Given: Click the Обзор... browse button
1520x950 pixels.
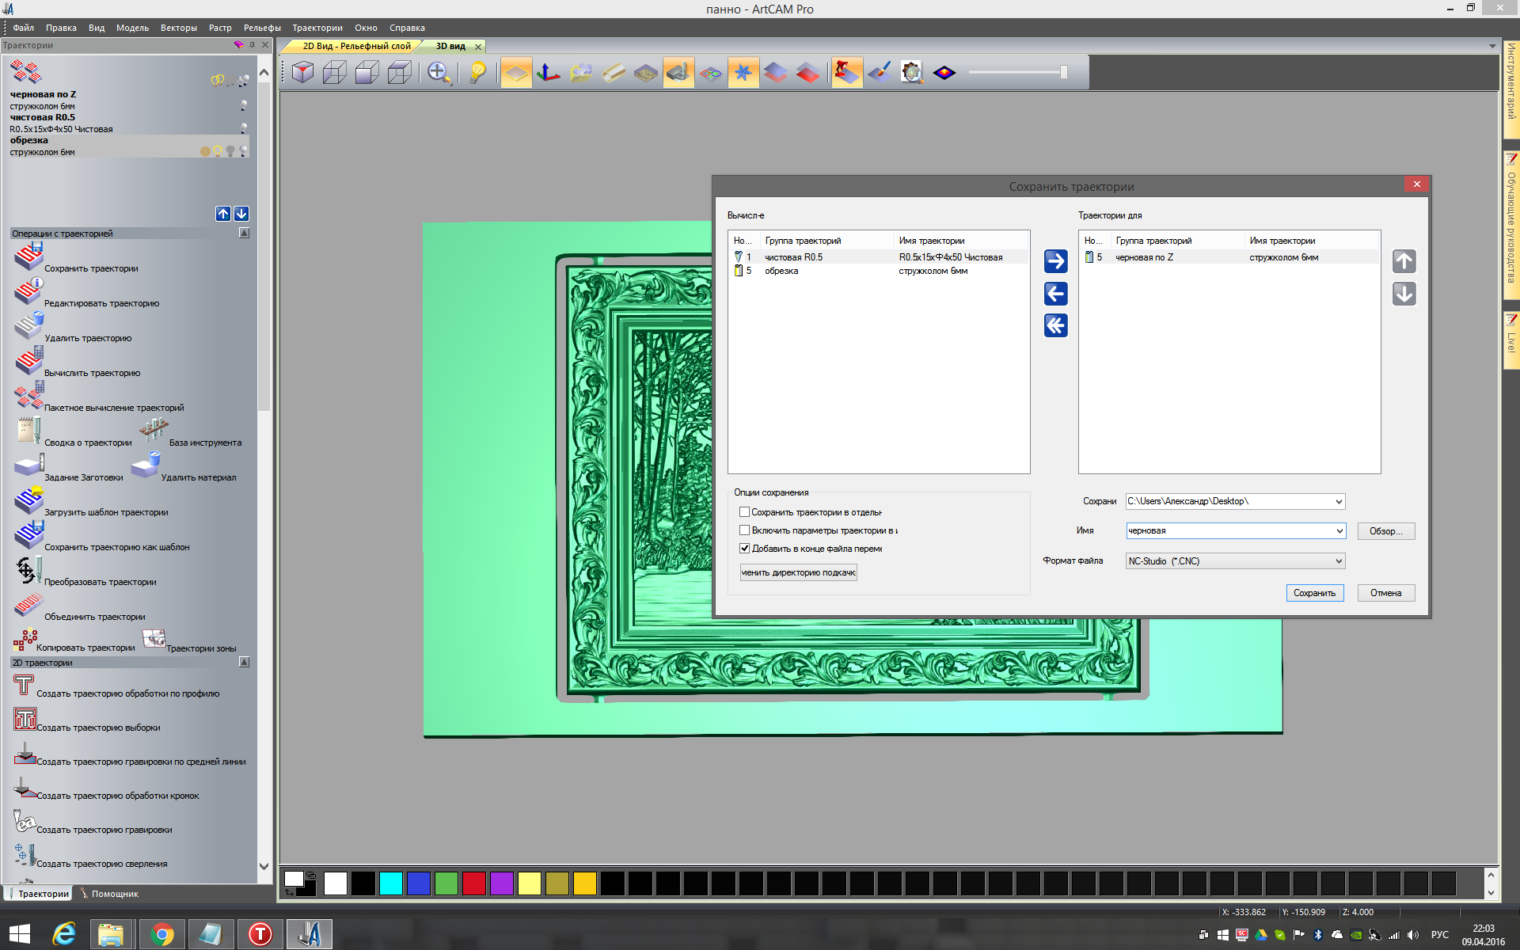Looking at the screenshot, I should (x=1385, y=531).
